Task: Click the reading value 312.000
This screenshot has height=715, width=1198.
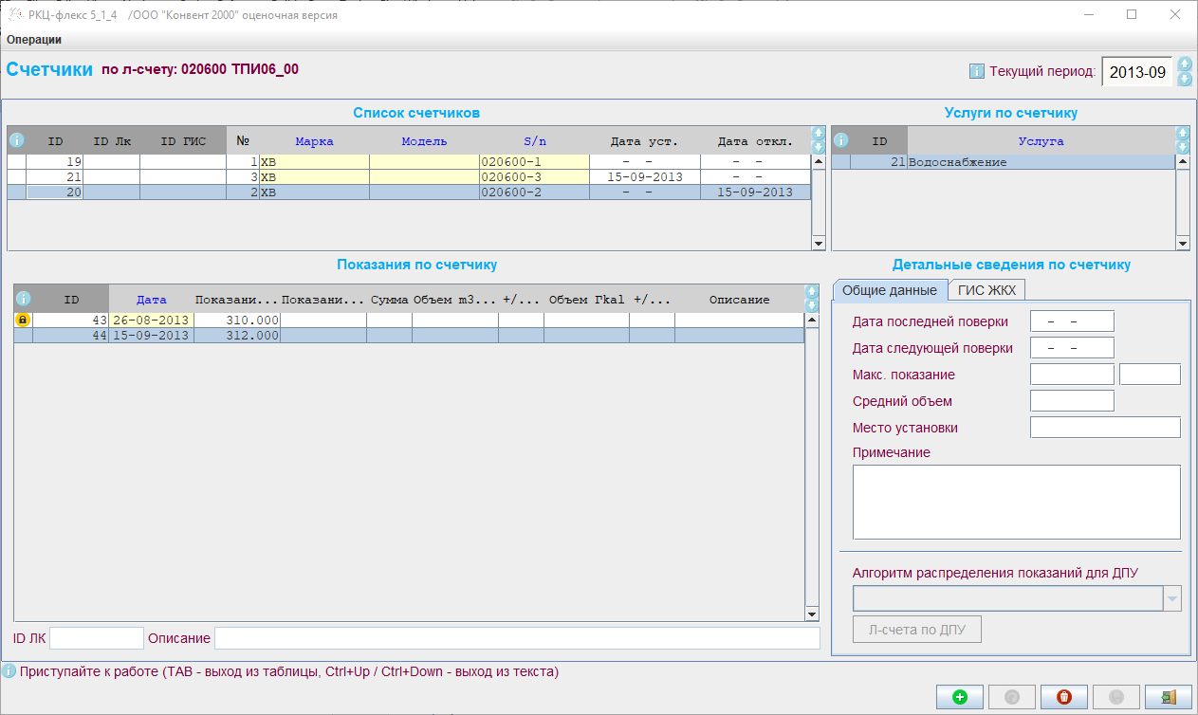Action: point(237,336)
